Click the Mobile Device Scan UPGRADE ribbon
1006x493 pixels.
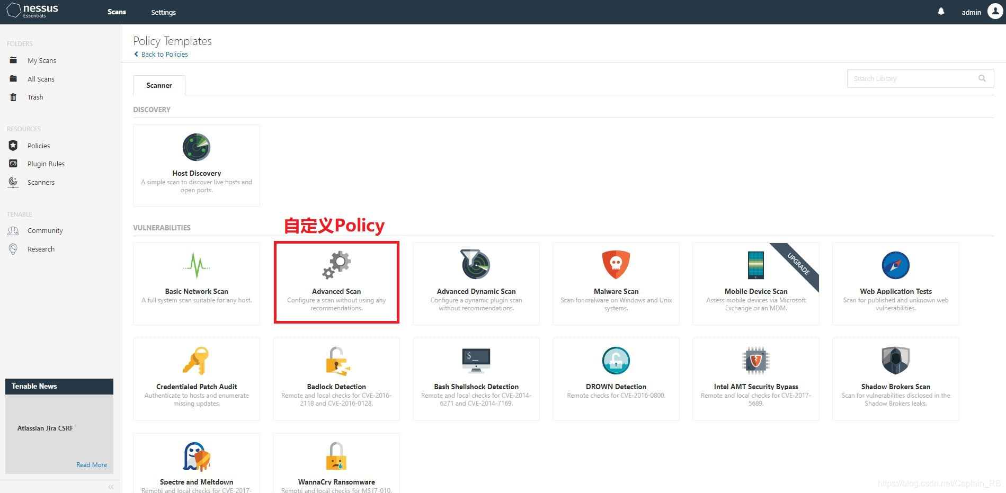798,263
